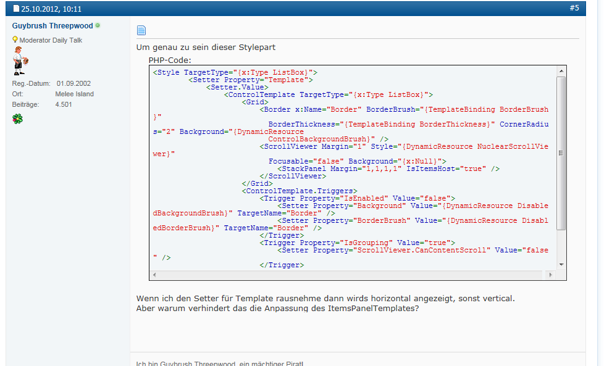Click the Guybrush pirate avatar image
Viewport: 612px width, 366px height.
point(20,60)
